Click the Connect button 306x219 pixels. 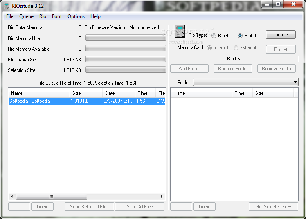tap(281, 35)
